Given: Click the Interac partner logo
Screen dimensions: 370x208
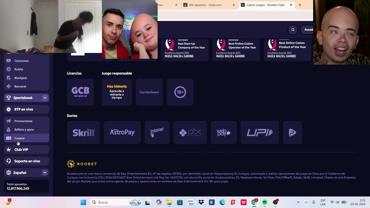Looking at the screenshot, I should point(157,133).
